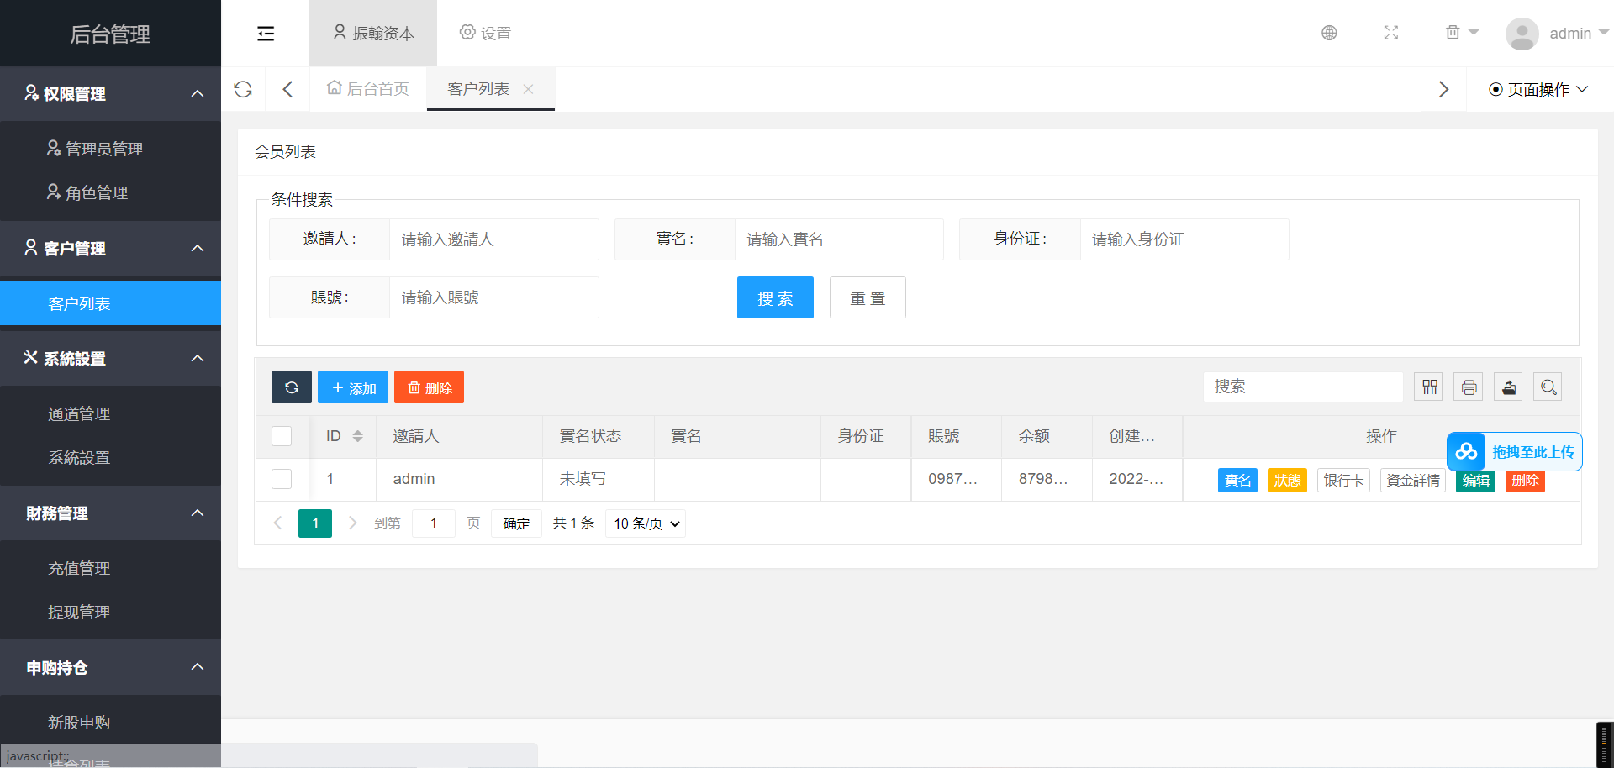Image resolution: width=1614 pixels, height=768 pixels.
Task: Select the 页面操作 radio button
Action: pyautogui.click(x=1494, y=90)
